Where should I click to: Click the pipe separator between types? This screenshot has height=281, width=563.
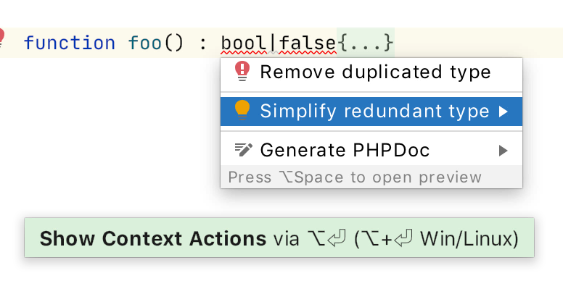[x=274, y=43]
